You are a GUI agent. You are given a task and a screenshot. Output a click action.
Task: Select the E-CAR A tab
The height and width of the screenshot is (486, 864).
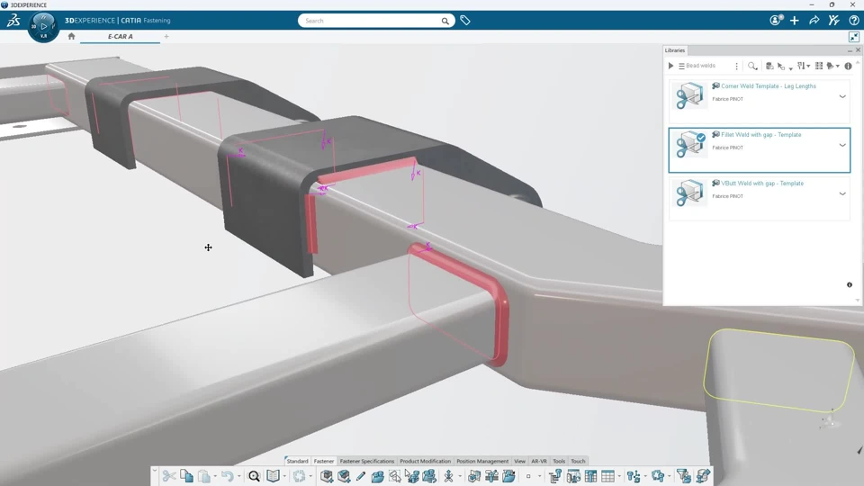(120, 36)
